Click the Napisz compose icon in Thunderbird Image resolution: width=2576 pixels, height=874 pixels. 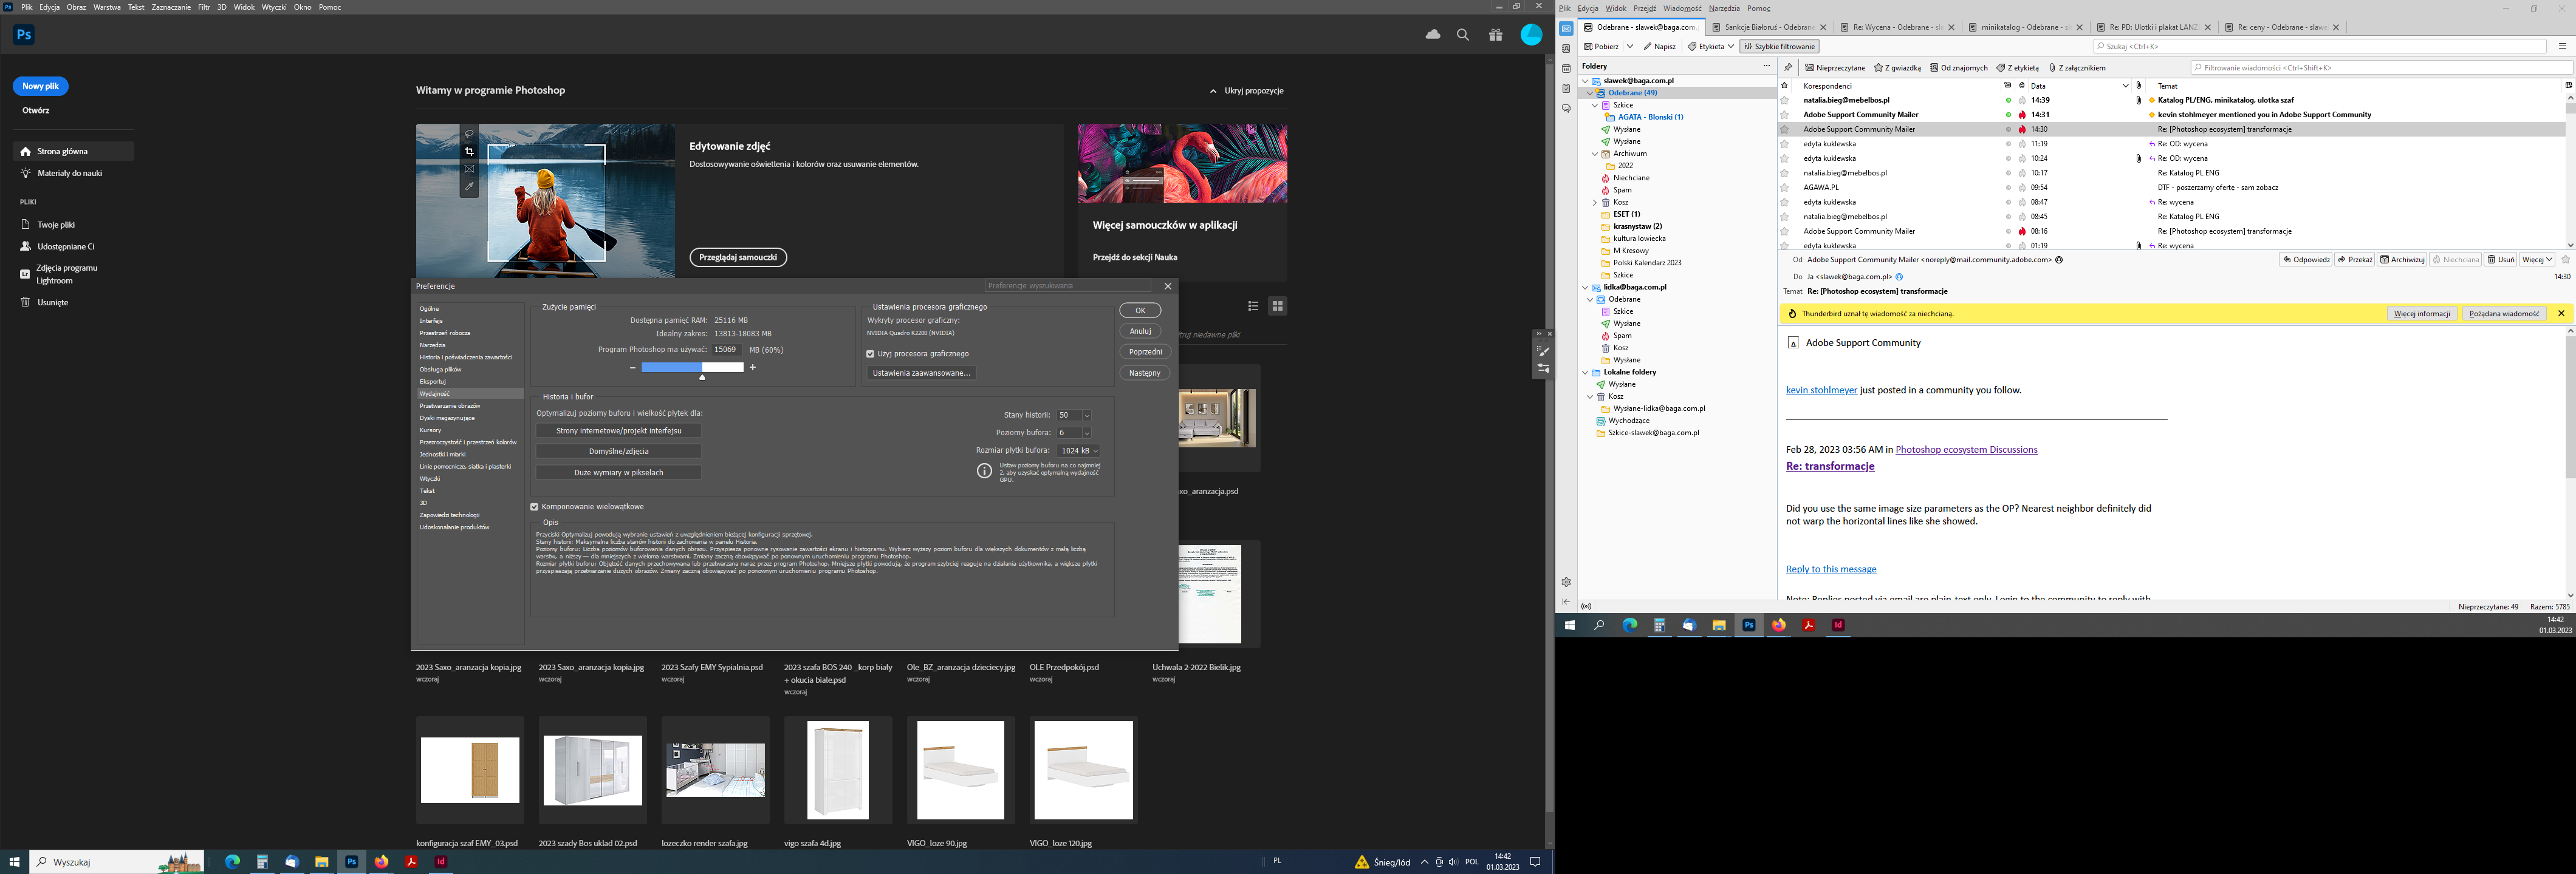[1648, 46]
